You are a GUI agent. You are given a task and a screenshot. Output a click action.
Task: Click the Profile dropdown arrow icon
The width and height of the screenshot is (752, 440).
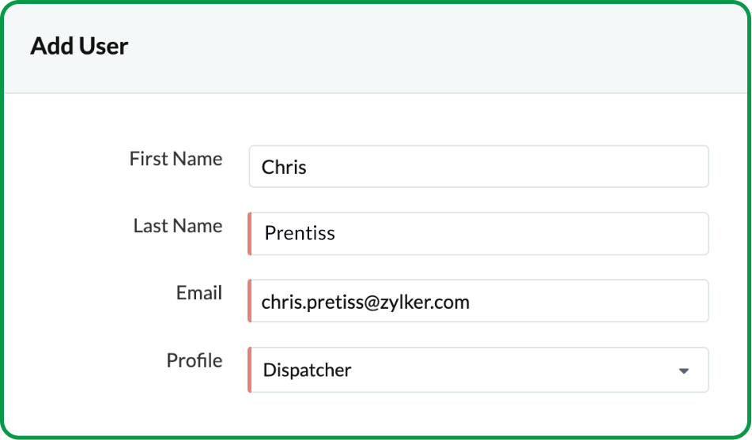click(x=684, y=370)
